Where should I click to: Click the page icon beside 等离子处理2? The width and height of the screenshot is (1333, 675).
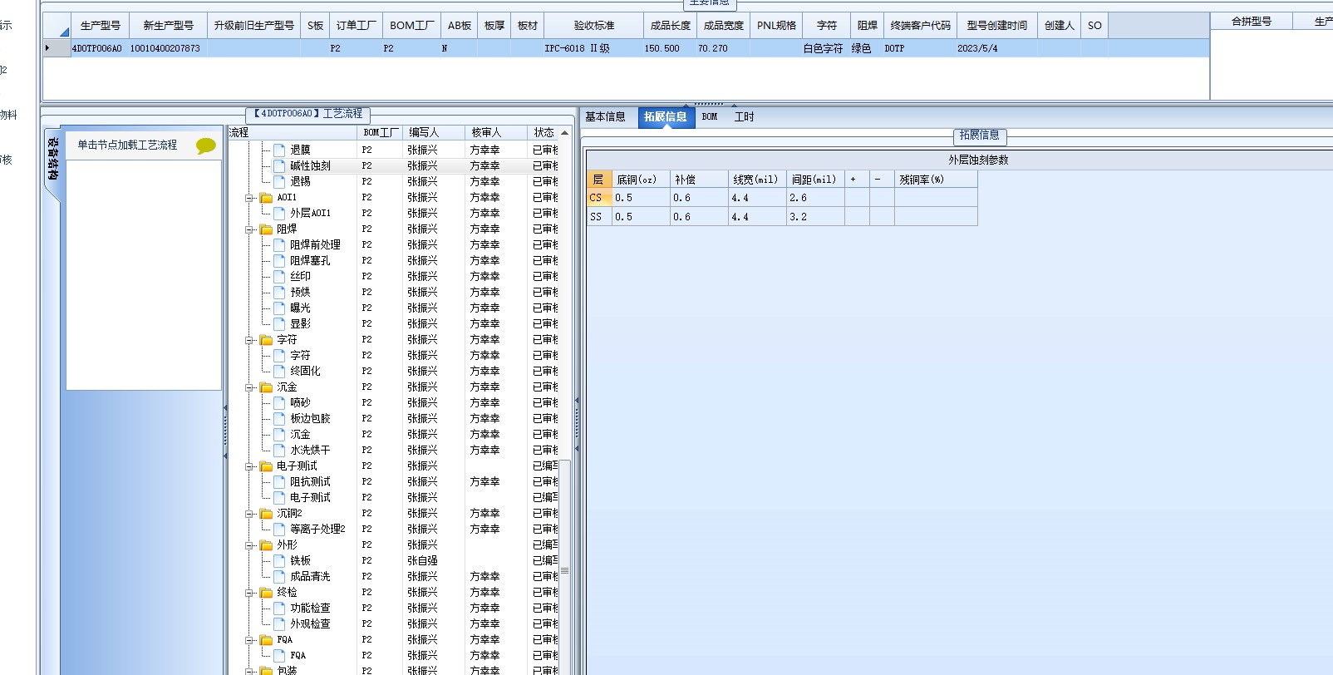[x=279, y=529]
